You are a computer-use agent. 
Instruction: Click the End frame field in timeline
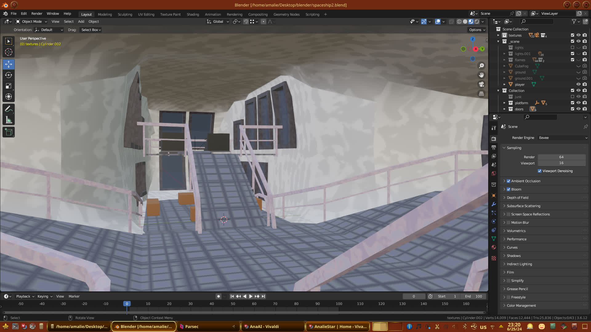coord(474,296)
